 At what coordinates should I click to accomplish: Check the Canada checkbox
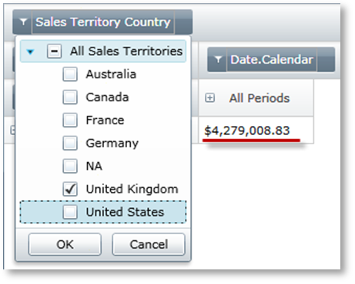click(x=70, y=97)
